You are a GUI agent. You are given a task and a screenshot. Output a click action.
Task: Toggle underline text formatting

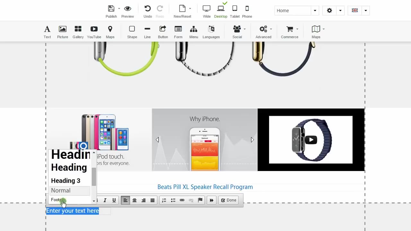point(114,200)
